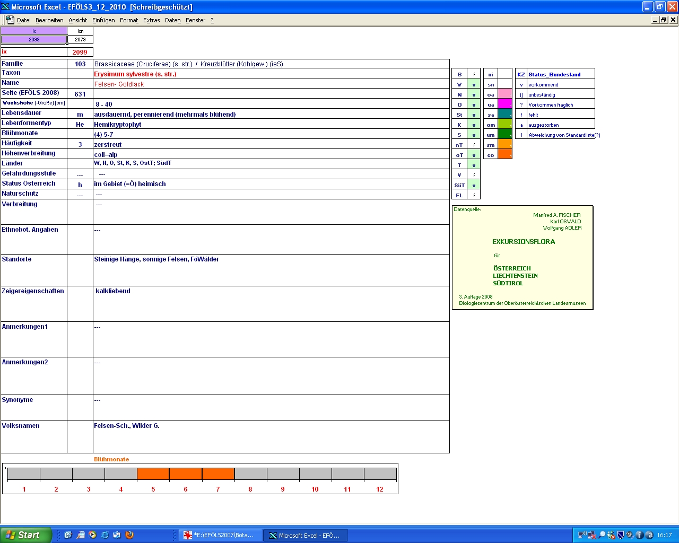Screen dimensions: 679x543
Task: Switch to Microsoft Excel - EFÖ… taskbar button
Action: click(x=306, y=535)
